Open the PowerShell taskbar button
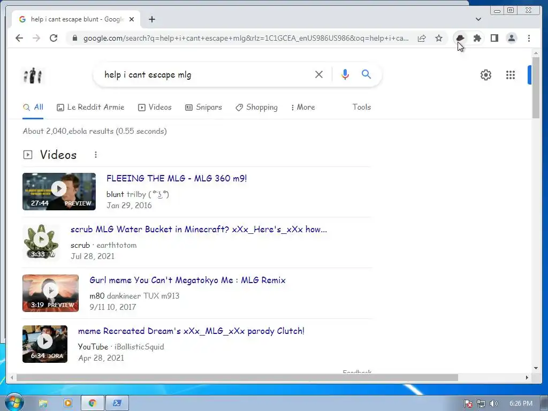The image size is (548, 411). (117, 404)
